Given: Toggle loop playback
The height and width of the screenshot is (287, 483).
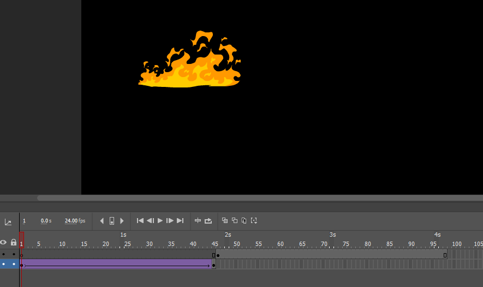Looking at the screenshot, I should pyautogui.click(x=208, y=221).
